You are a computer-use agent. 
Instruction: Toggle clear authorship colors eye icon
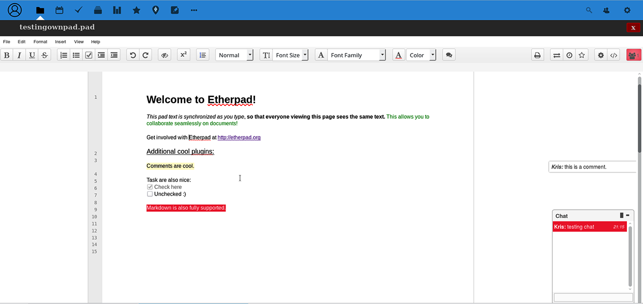coord(165,55)
